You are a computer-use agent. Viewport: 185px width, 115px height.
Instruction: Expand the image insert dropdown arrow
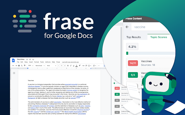click(x=90, y=66)
